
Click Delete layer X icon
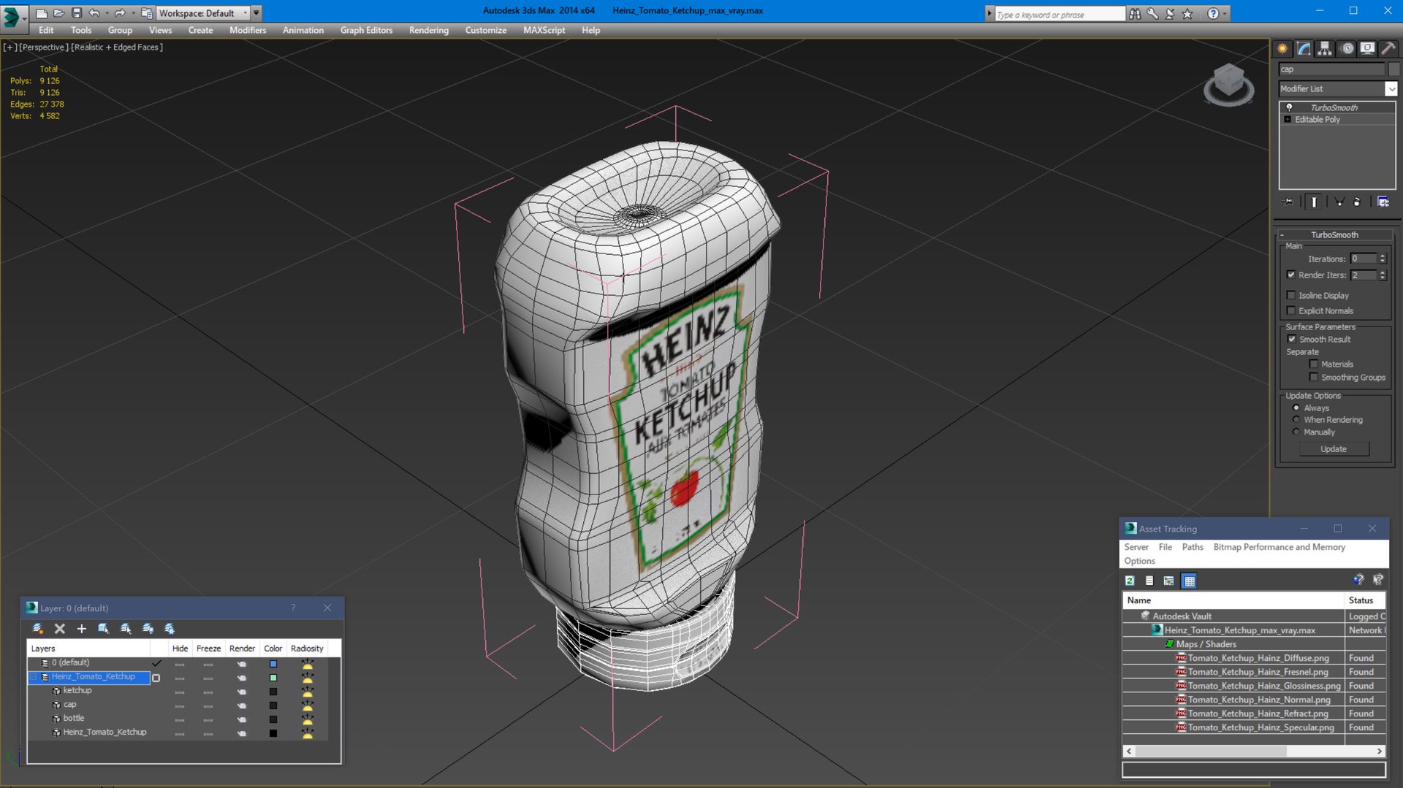coord(60,629)
